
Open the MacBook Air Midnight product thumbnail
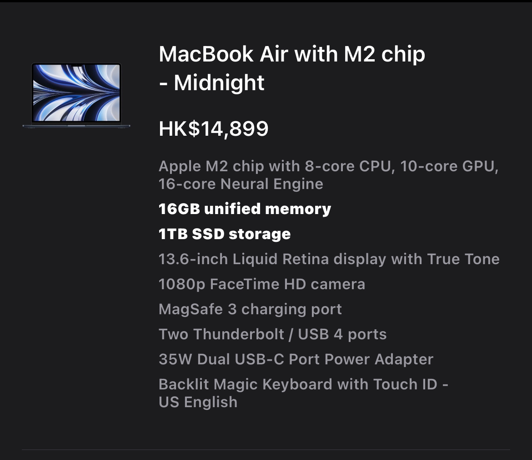click(76, 95)
